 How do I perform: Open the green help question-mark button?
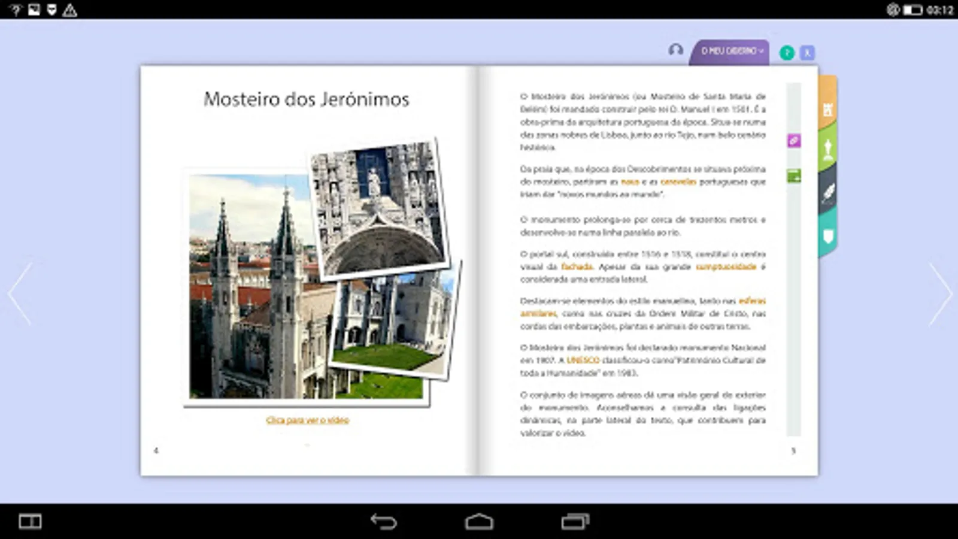[787, 53]
